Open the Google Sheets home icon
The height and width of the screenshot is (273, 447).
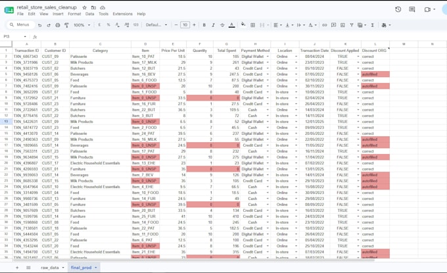[x=9, y=11]
